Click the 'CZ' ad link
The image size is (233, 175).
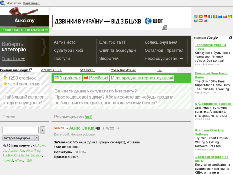coord(159,70)
